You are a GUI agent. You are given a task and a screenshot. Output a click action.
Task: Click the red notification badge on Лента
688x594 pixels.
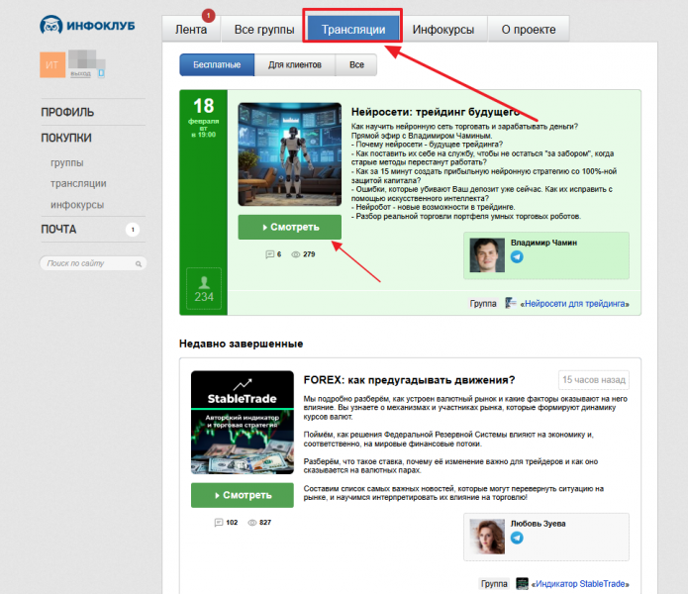click(x=209, y=16)
